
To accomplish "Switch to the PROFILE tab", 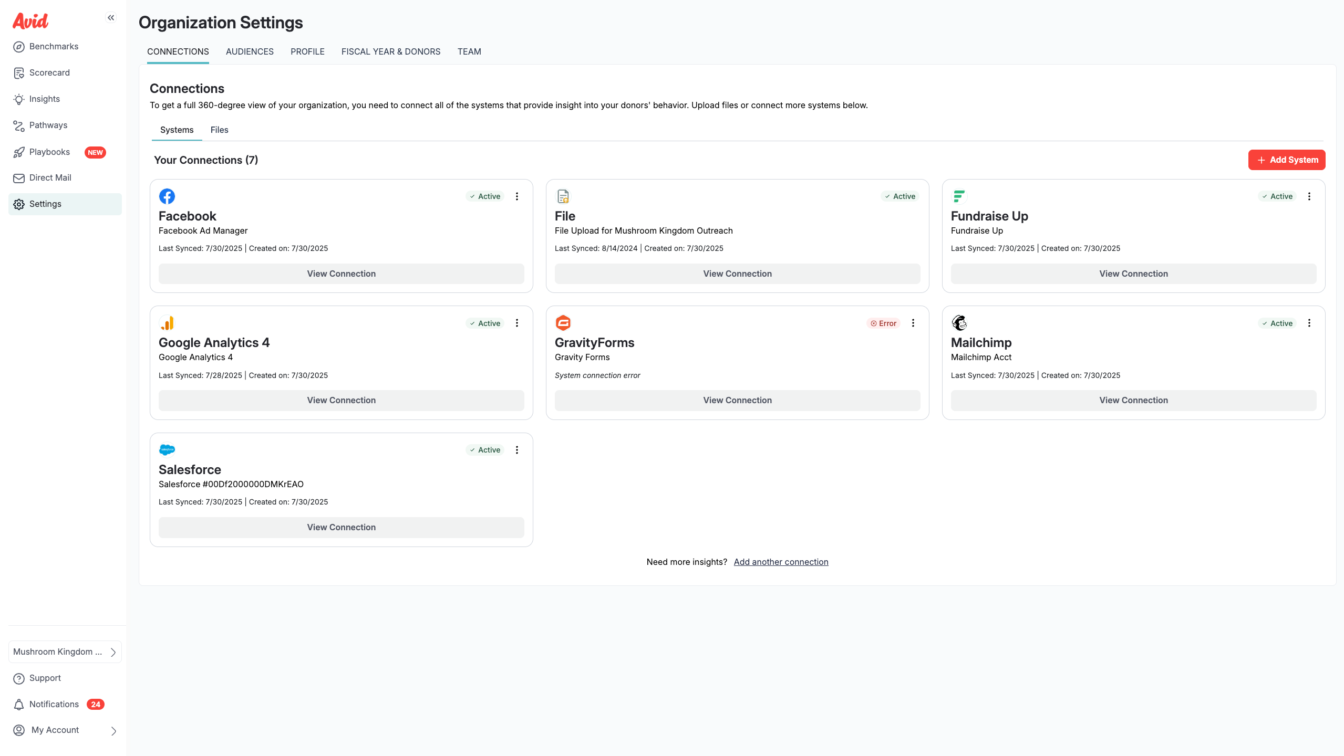I will (x=307, y=51).
